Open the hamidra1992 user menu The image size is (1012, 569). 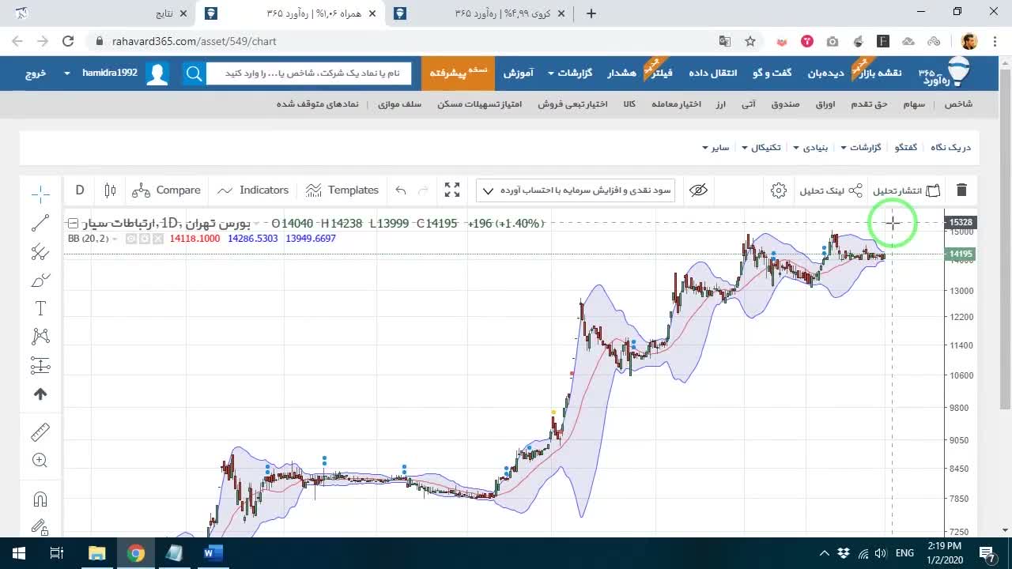click(x=104, y=73)
